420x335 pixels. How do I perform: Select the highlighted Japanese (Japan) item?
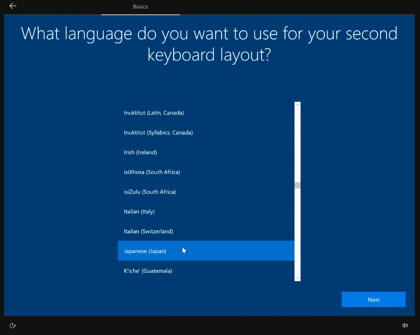click(145, 251)
